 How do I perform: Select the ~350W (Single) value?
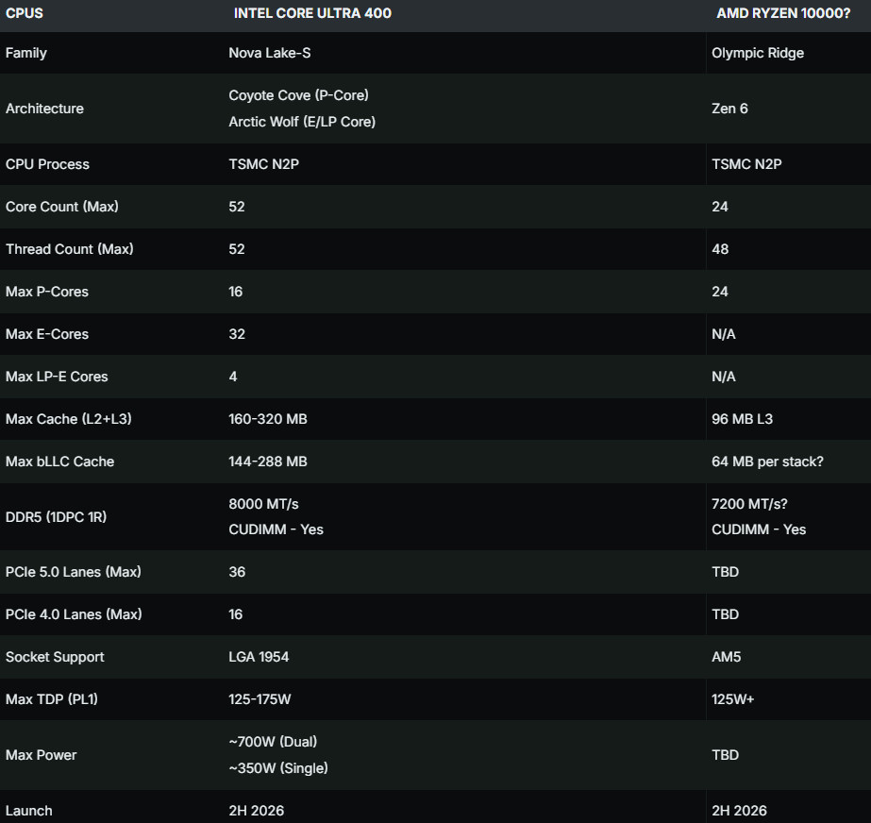click(278, 768)
